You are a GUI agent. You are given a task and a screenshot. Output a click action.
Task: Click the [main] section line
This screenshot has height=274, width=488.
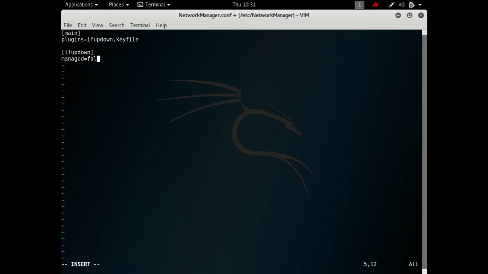[x=71, y=33]
